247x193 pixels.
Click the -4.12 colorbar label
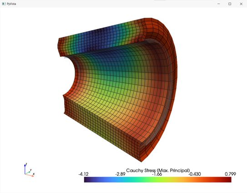(84, 174)
